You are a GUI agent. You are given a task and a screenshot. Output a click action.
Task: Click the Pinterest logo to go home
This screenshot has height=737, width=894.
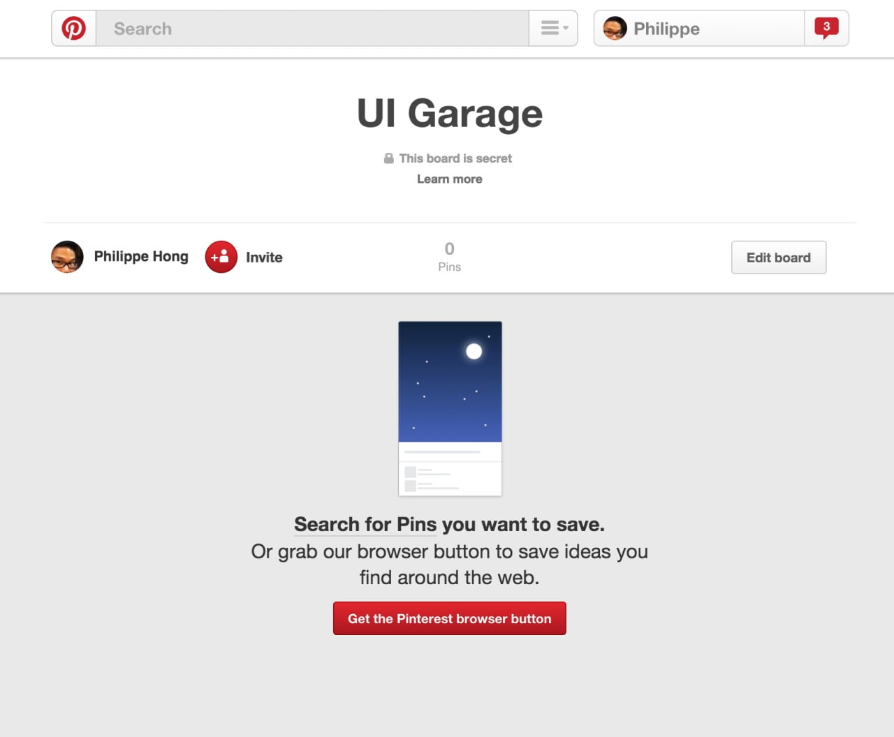pos(73,28)
